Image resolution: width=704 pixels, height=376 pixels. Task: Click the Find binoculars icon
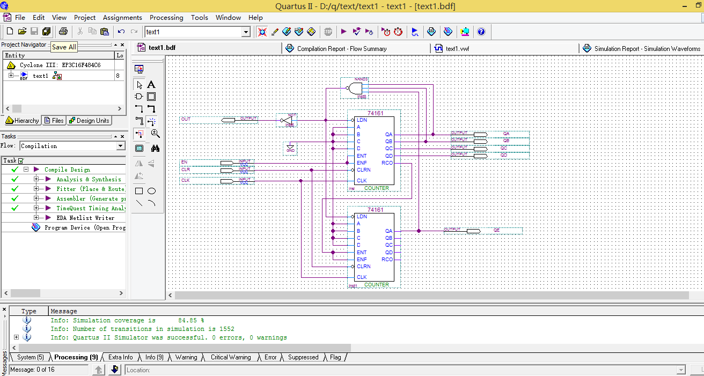coord(155,148)
